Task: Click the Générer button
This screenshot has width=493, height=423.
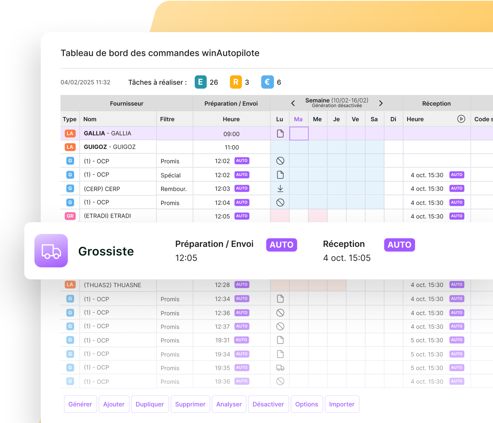Action: [x=80, y=404]
